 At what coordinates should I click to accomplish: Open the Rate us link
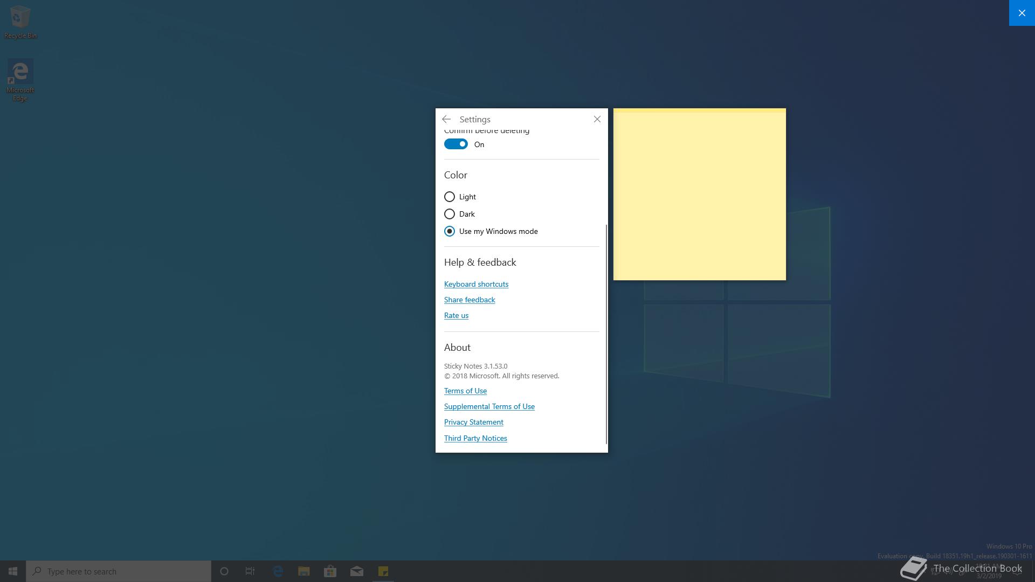pos(456,315)
